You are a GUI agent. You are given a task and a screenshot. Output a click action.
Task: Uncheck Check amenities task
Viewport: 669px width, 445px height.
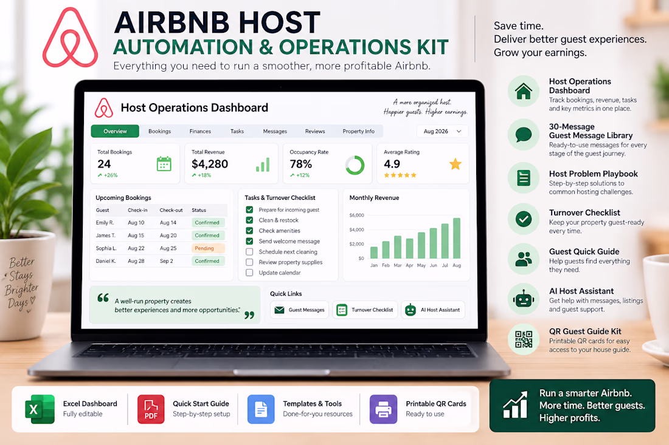pos(249,230)
